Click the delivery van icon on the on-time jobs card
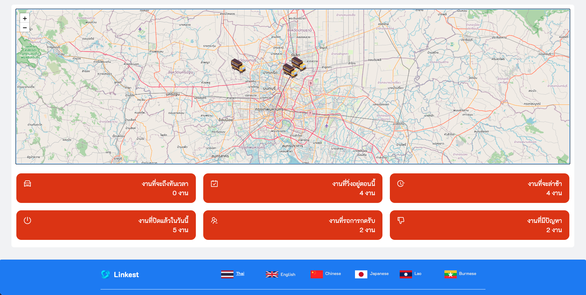This screenshot has width=586, height=295. tap(27, 184)
